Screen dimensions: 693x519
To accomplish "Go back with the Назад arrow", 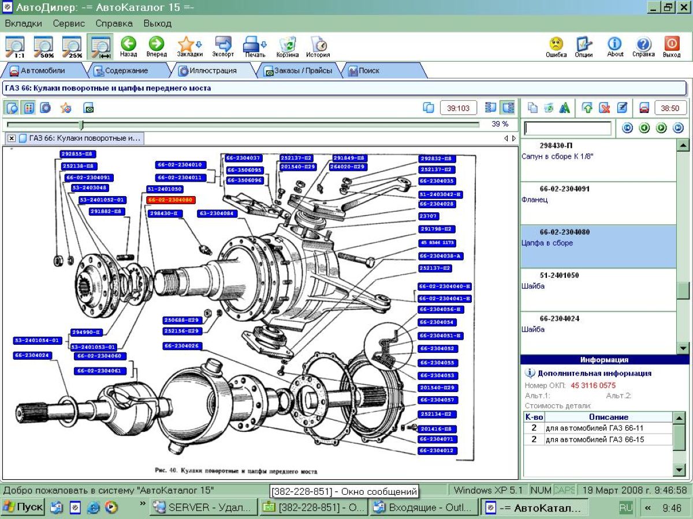I will click(x=128, y=46).
